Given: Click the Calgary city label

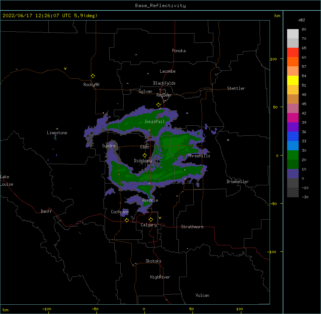Looking at the screenshot, I should click(x=149, y=225).
